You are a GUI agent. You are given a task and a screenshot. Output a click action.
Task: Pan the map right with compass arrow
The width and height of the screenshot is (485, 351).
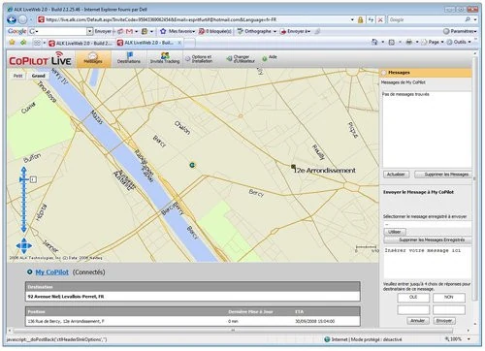tap(30, 246)
